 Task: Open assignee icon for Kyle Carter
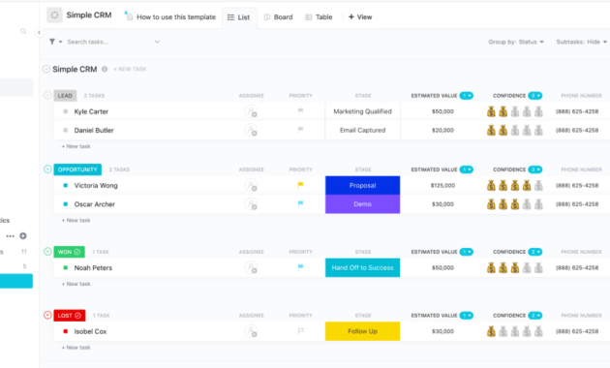(251, 111)
